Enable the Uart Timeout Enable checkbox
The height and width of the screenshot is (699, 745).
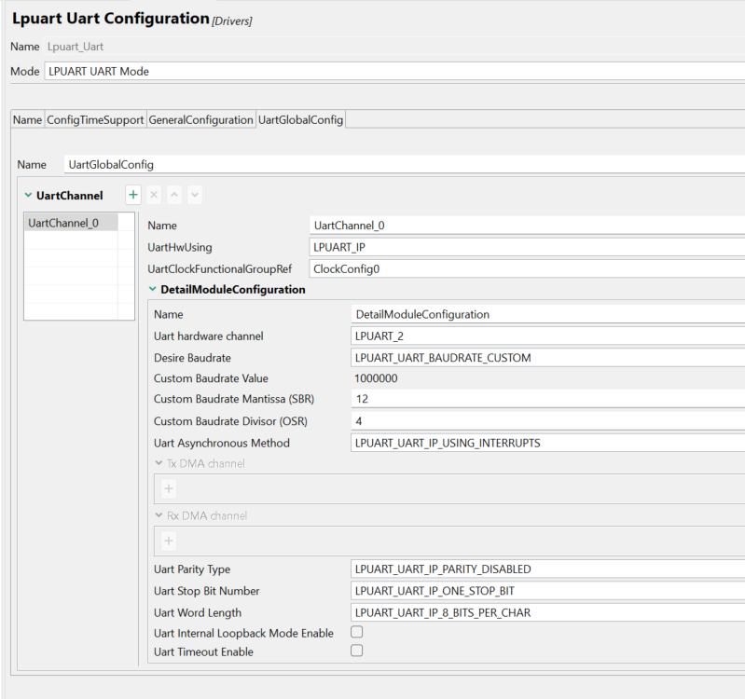click(356, 651)
